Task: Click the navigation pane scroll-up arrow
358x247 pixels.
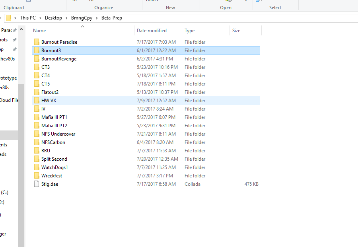Action: click(x=21, y=29)
